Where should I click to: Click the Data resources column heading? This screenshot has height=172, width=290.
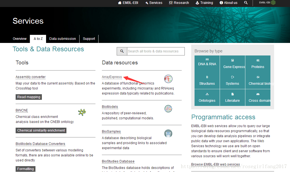(120, 63)
